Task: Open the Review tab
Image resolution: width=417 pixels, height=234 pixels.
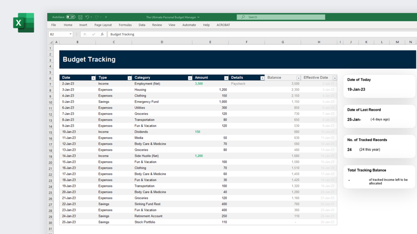Action: pyautogui.click(x=157, y=25)
